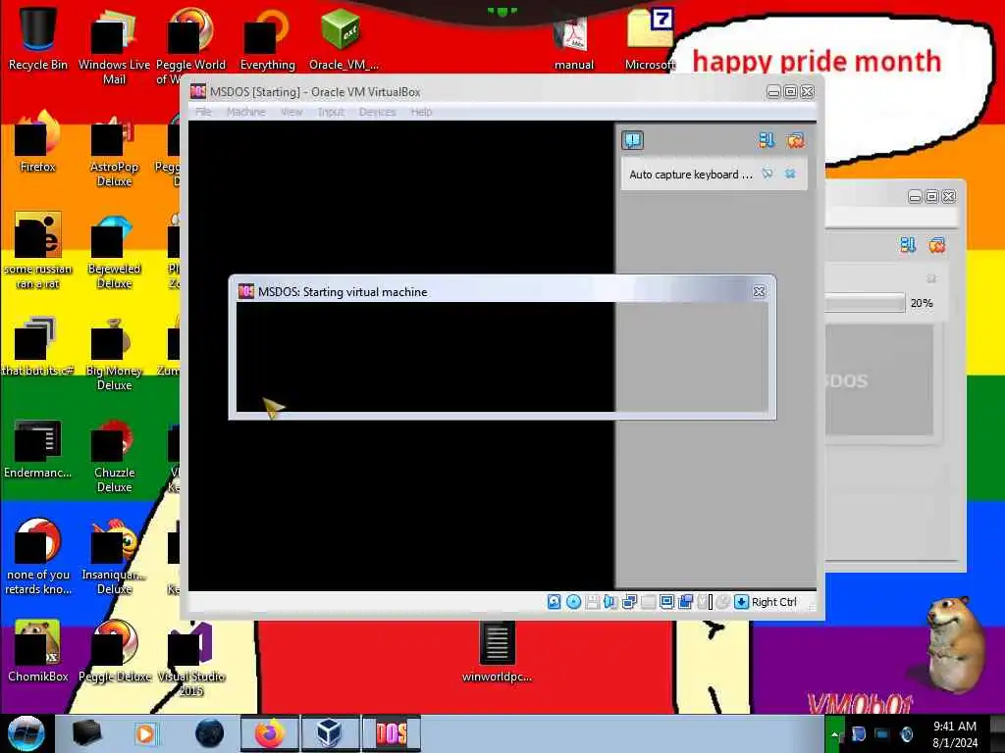
Task: Open Windows Live Mail desktop shortcut
Action: [x=114, y=45]
